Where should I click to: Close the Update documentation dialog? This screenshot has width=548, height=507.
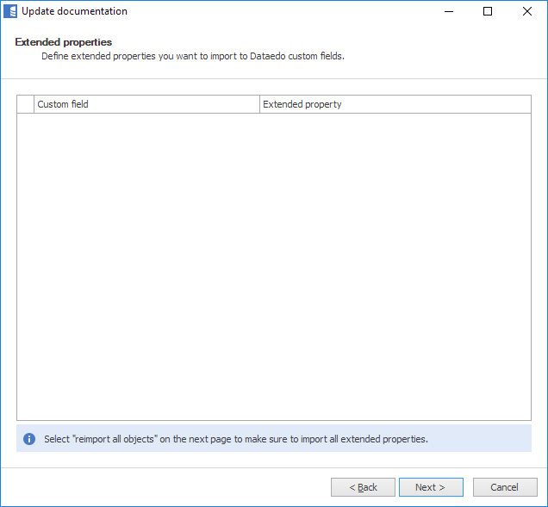(526, 11)
